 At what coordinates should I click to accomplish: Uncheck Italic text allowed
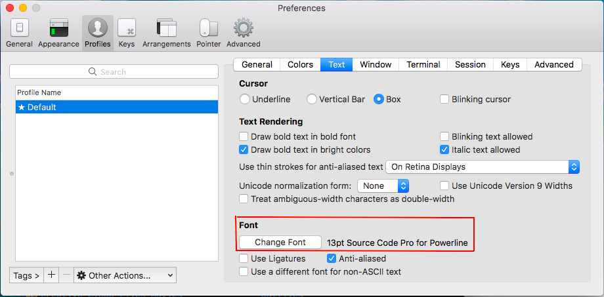click(x=444, y=149)
